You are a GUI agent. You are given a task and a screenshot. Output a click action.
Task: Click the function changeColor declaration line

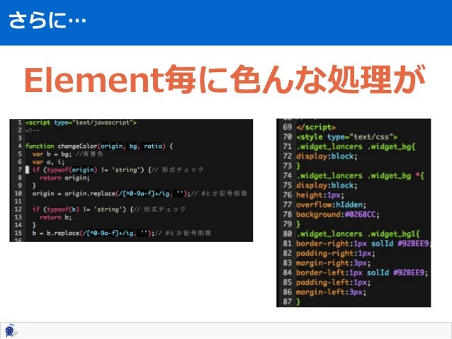tap(99, 146)
